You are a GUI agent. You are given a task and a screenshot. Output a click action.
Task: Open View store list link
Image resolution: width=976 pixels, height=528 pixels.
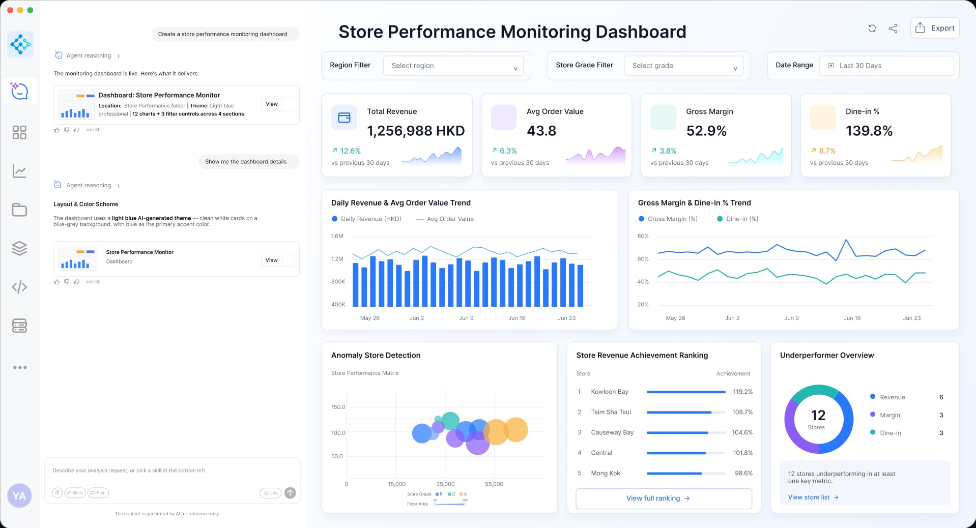[x=813, y=497]
